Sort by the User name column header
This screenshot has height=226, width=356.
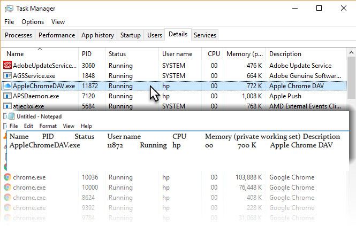coord(180,54)
